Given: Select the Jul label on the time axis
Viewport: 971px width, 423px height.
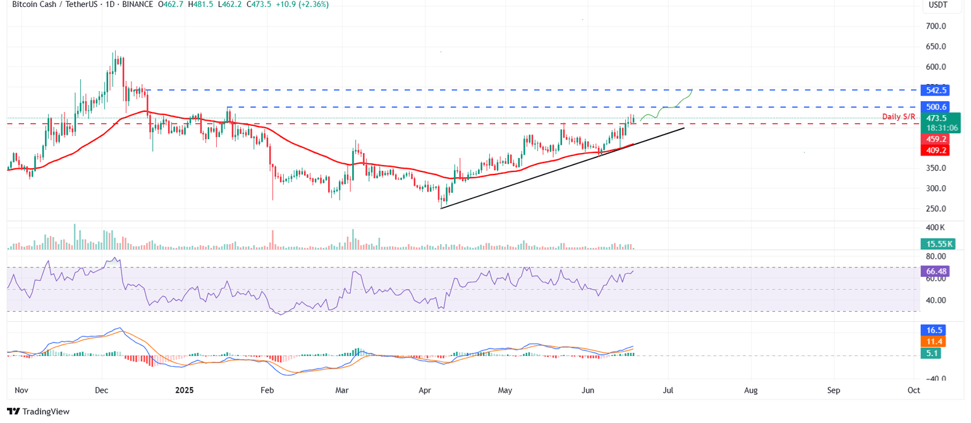Looking at the screenshot, I should 668,391.
